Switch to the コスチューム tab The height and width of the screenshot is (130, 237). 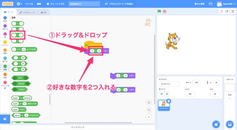pos(25,12)
